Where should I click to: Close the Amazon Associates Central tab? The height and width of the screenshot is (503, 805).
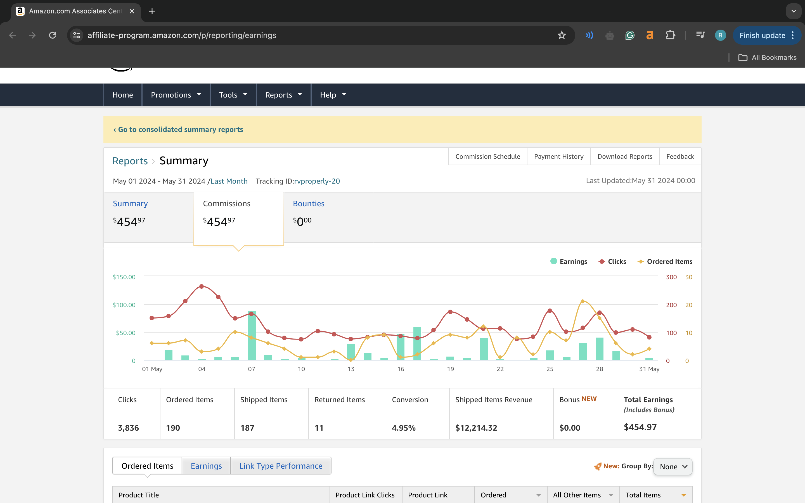coord(132,11)
